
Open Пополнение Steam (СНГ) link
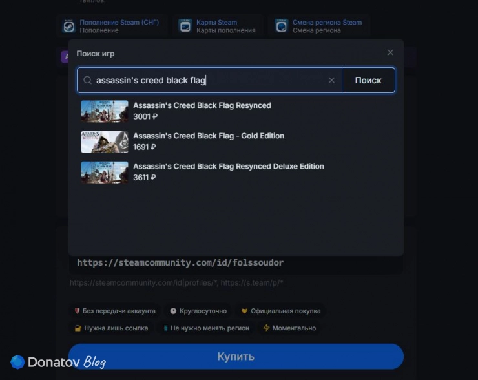click(119, 22)
